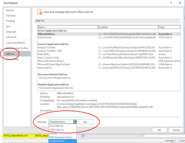The height and width of the screenshot is (143, 185).
Task: Add a new sheet with the plus icon
Action: (x=83, y=136)
